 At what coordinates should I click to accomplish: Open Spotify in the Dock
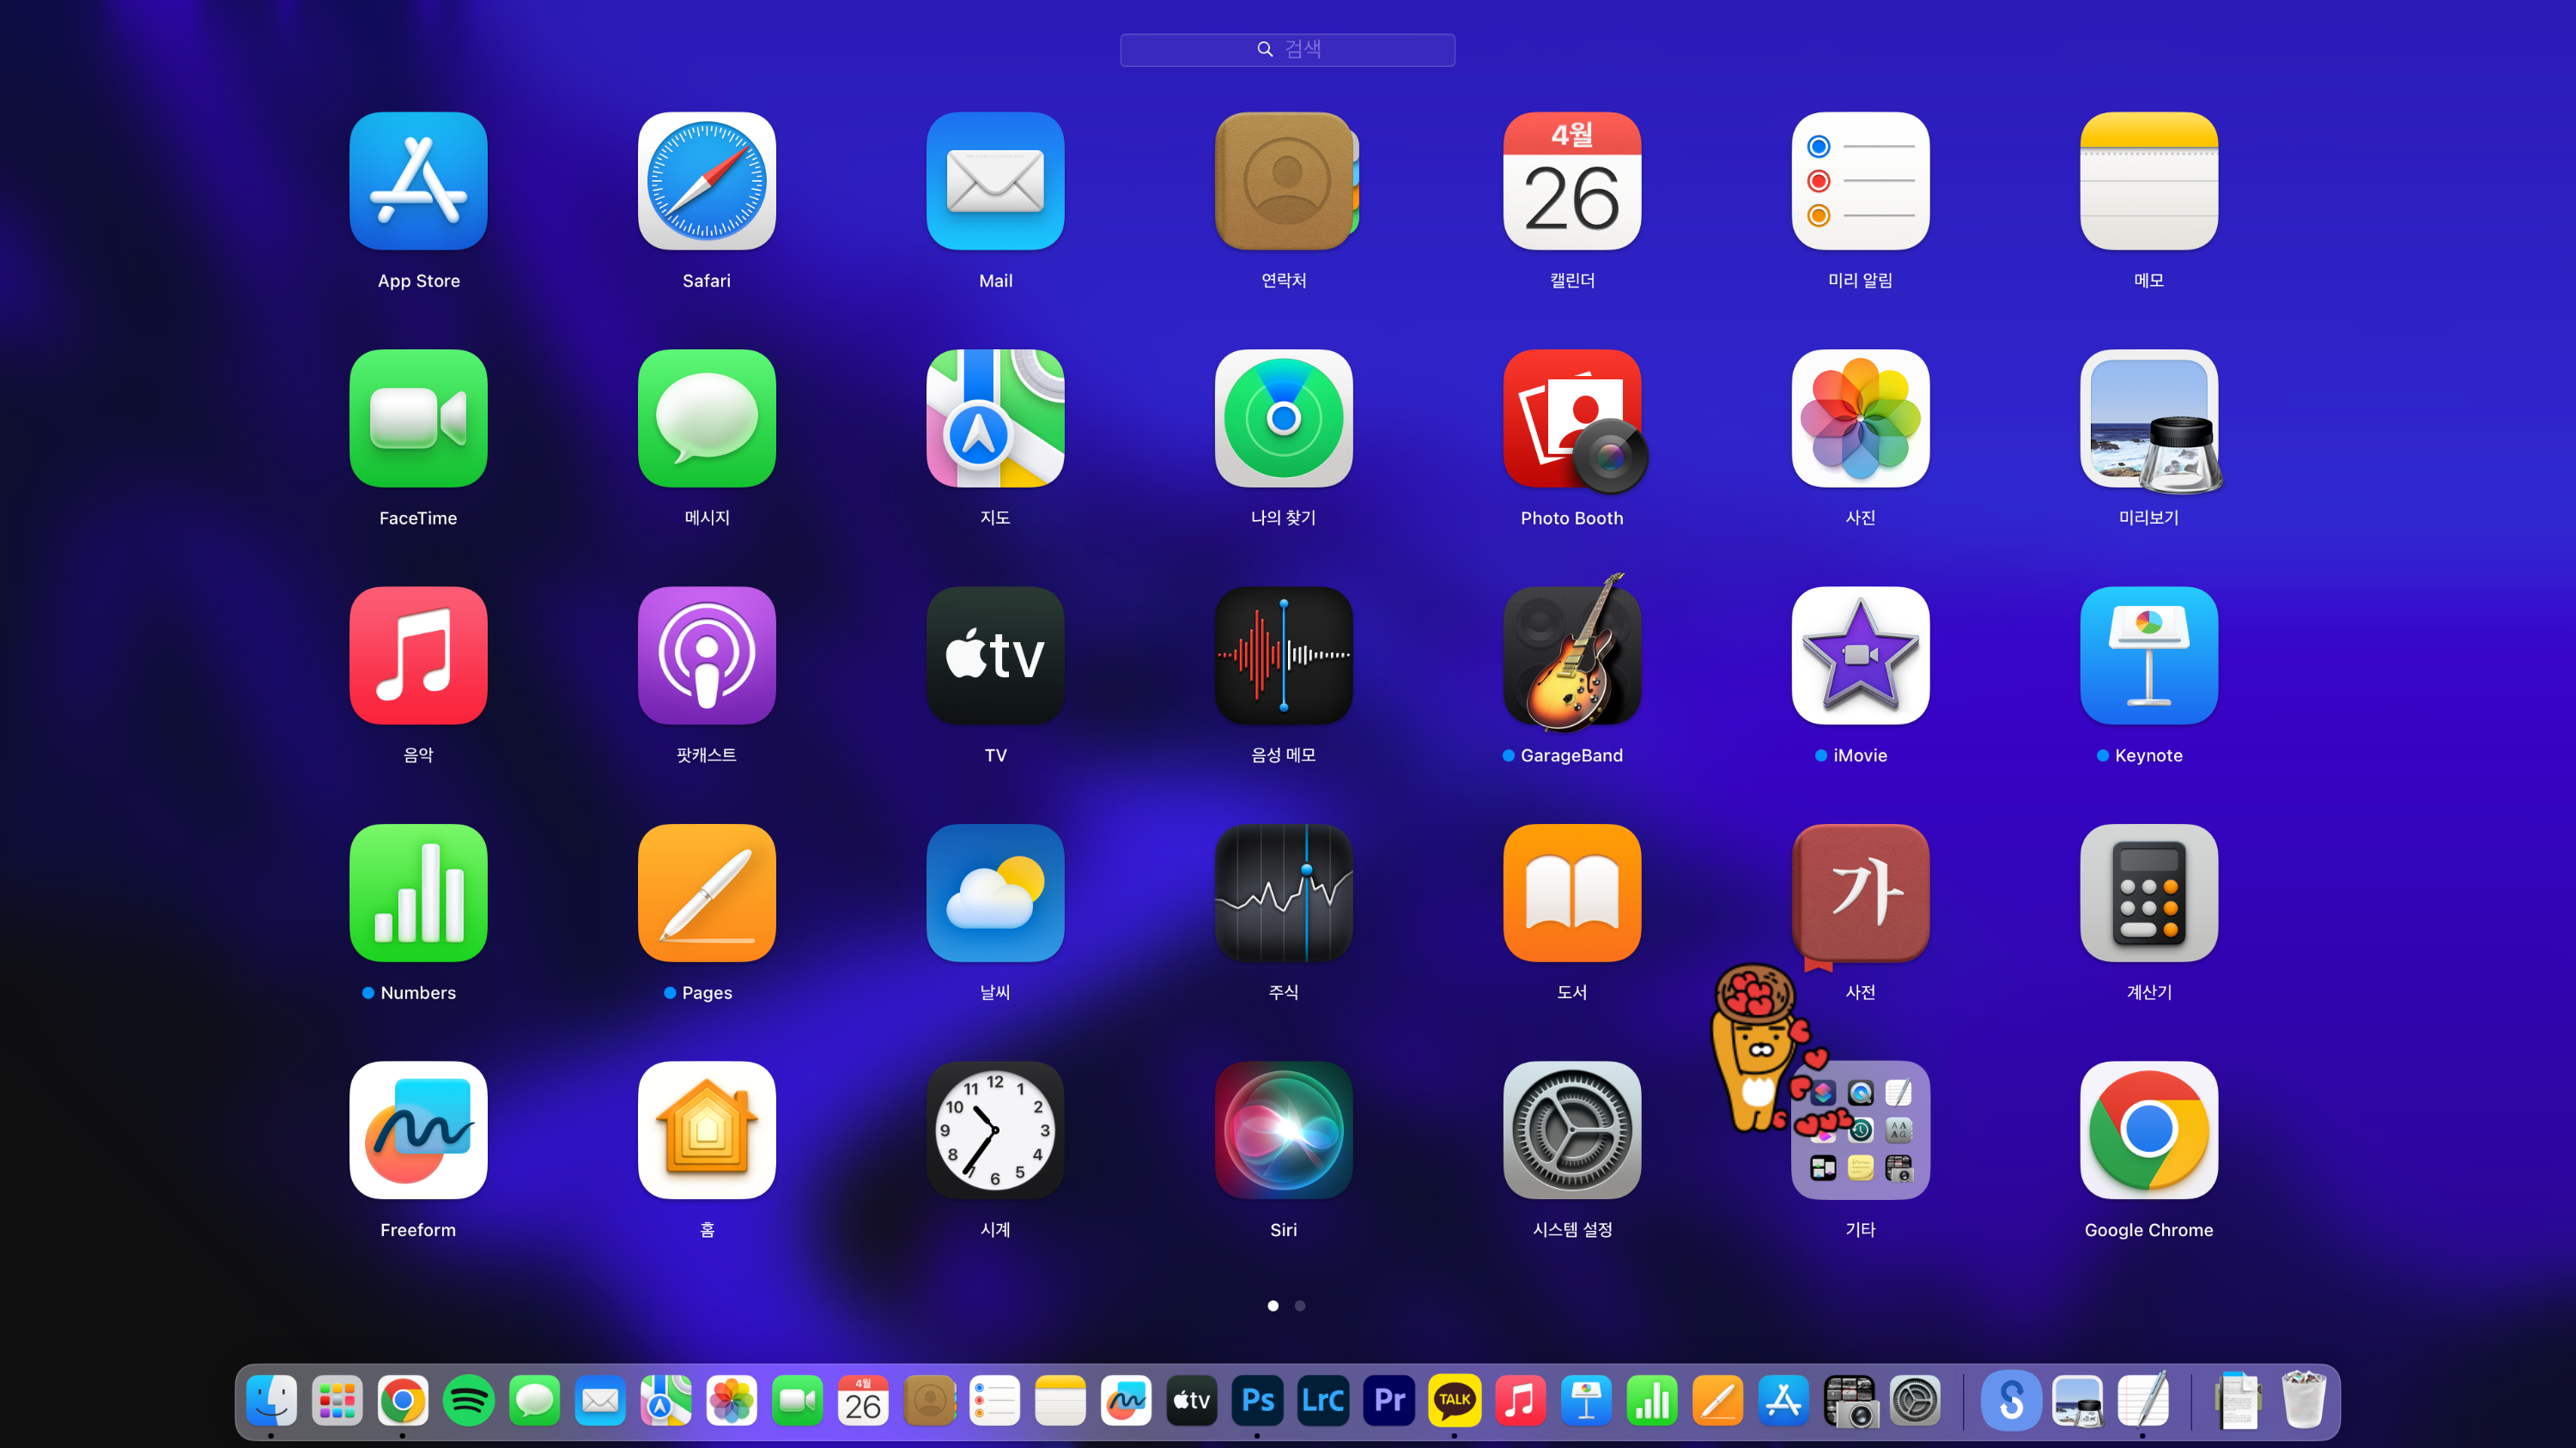point(468,1400)
